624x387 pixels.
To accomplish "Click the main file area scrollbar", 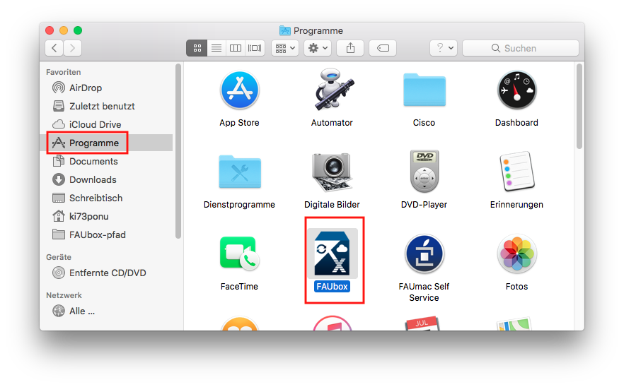I will tap(579, 106).
